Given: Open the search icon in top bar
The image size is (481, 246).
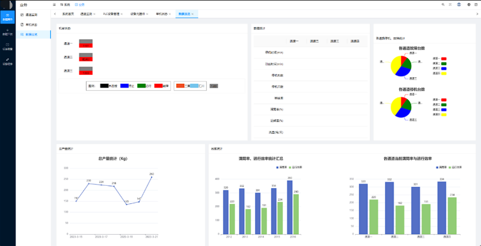Looking at the screenshot, I should (x=443, y=4).
